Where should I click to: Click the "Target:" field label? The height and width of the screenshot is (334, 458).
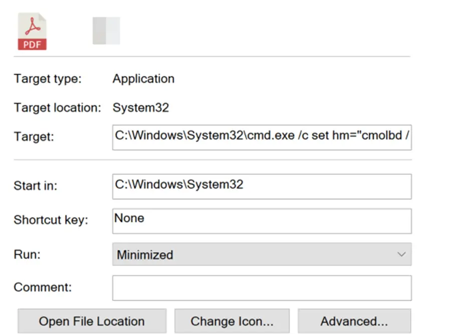point(33,137)
